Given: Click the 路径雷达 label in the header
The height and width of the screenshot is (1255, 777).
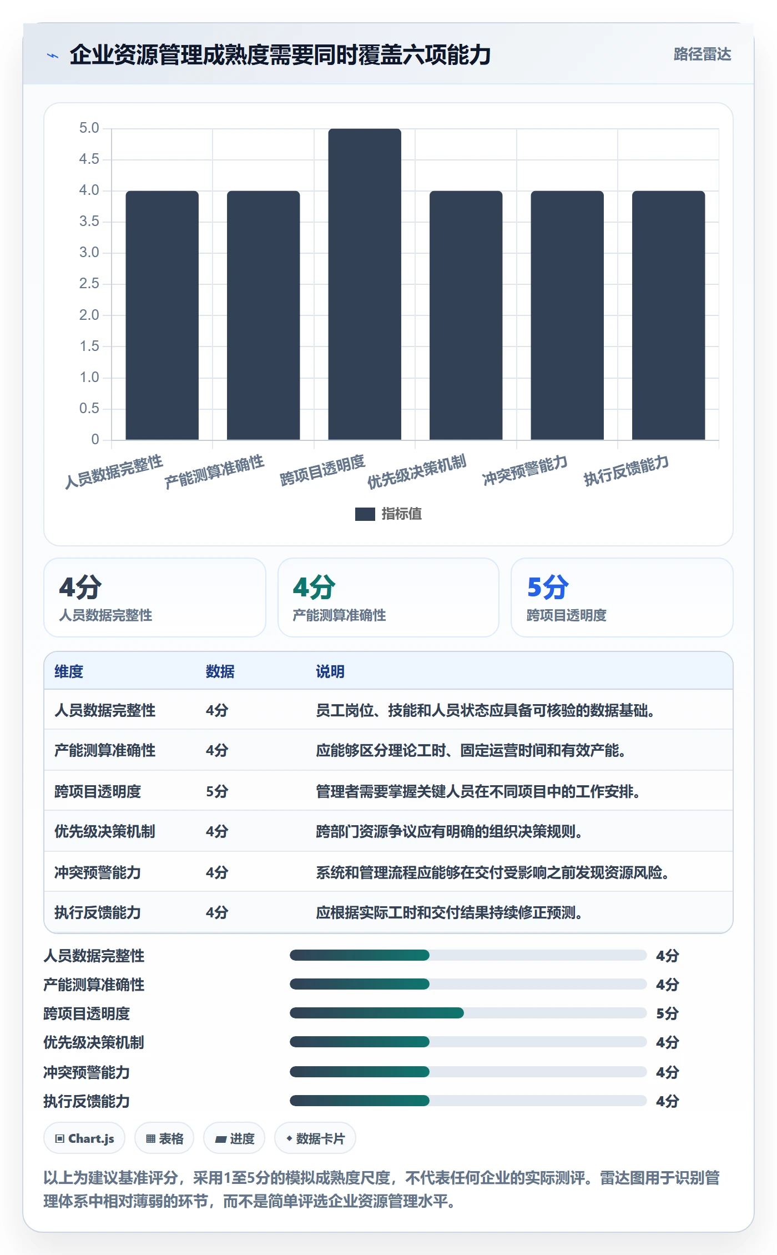Looking at the screenshot, I should pyautogui.click(x=702, y=54).
